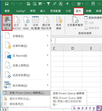Click 查詢與連線 button
102x111 pixels.
click(93, 18)
